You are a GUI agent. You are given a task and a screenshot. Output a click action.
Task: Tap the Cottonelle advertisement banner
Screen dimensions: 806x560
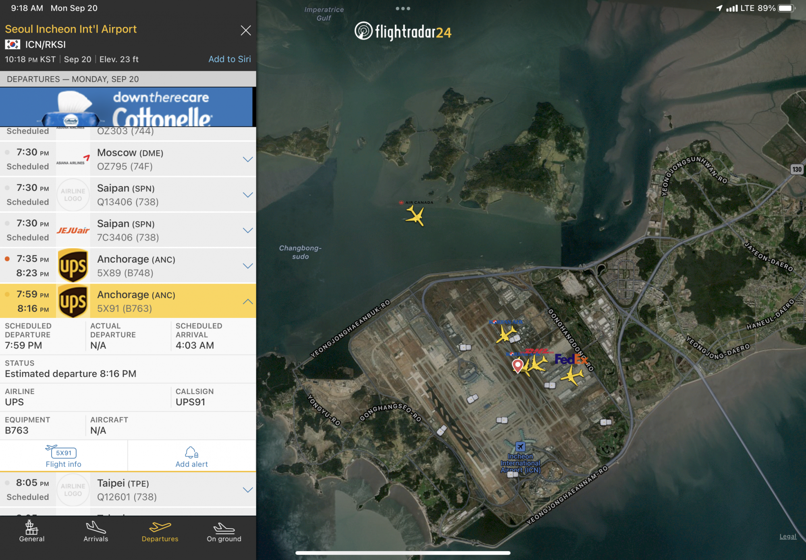coord(127,107)
